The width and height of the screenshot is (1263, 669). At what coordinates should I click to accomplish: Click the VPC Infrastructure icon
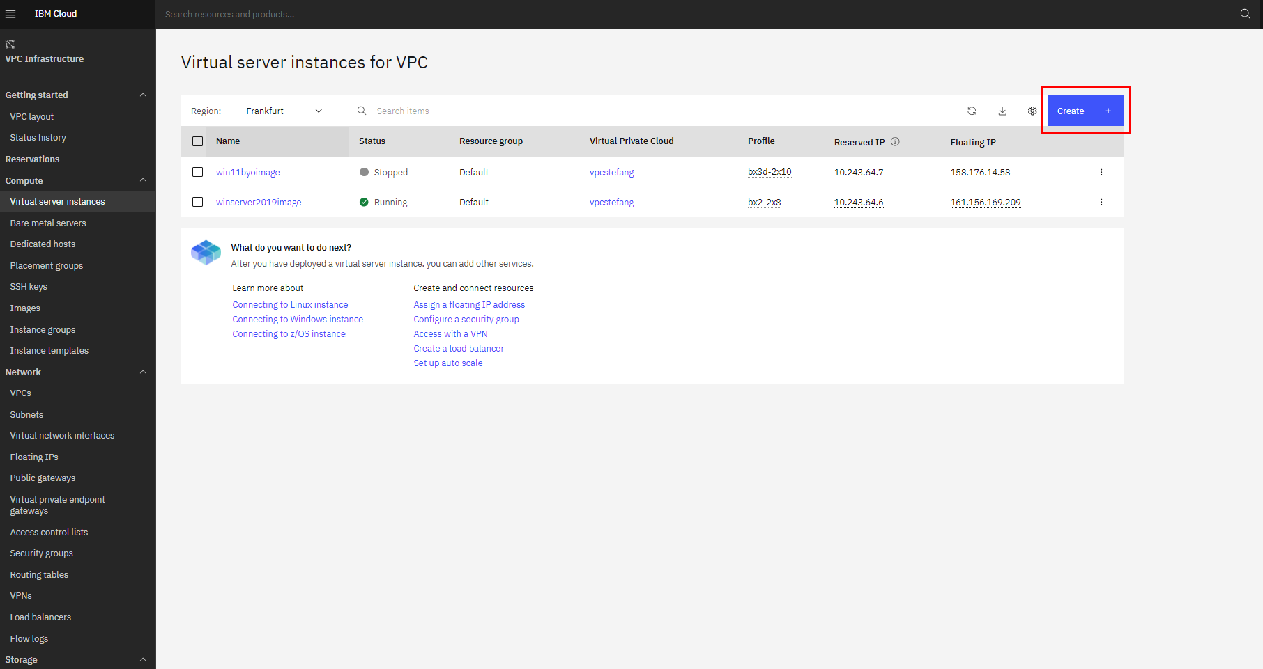pos(10,43)
